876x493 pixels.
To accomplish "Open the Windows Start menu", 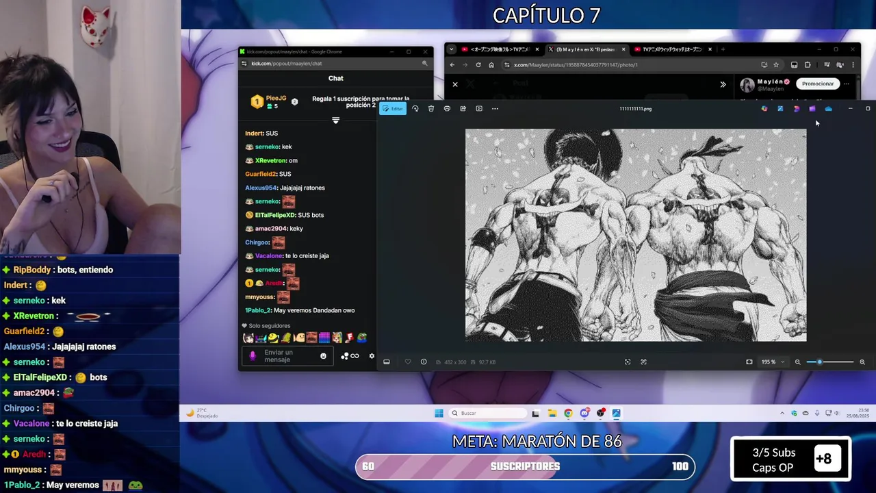I will pos(439,413).
